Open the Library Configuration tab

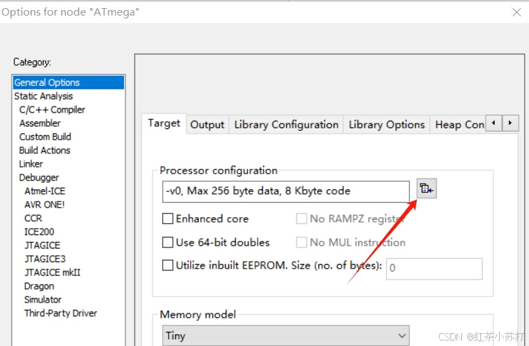[286, 125]
